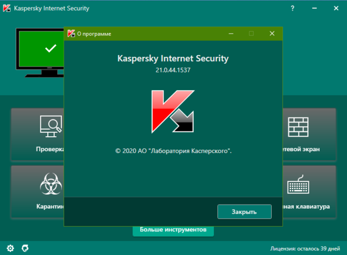The image size is (347, 255).
Task: Close the О программе dialog with X
Action: click(x=272, y=34)
